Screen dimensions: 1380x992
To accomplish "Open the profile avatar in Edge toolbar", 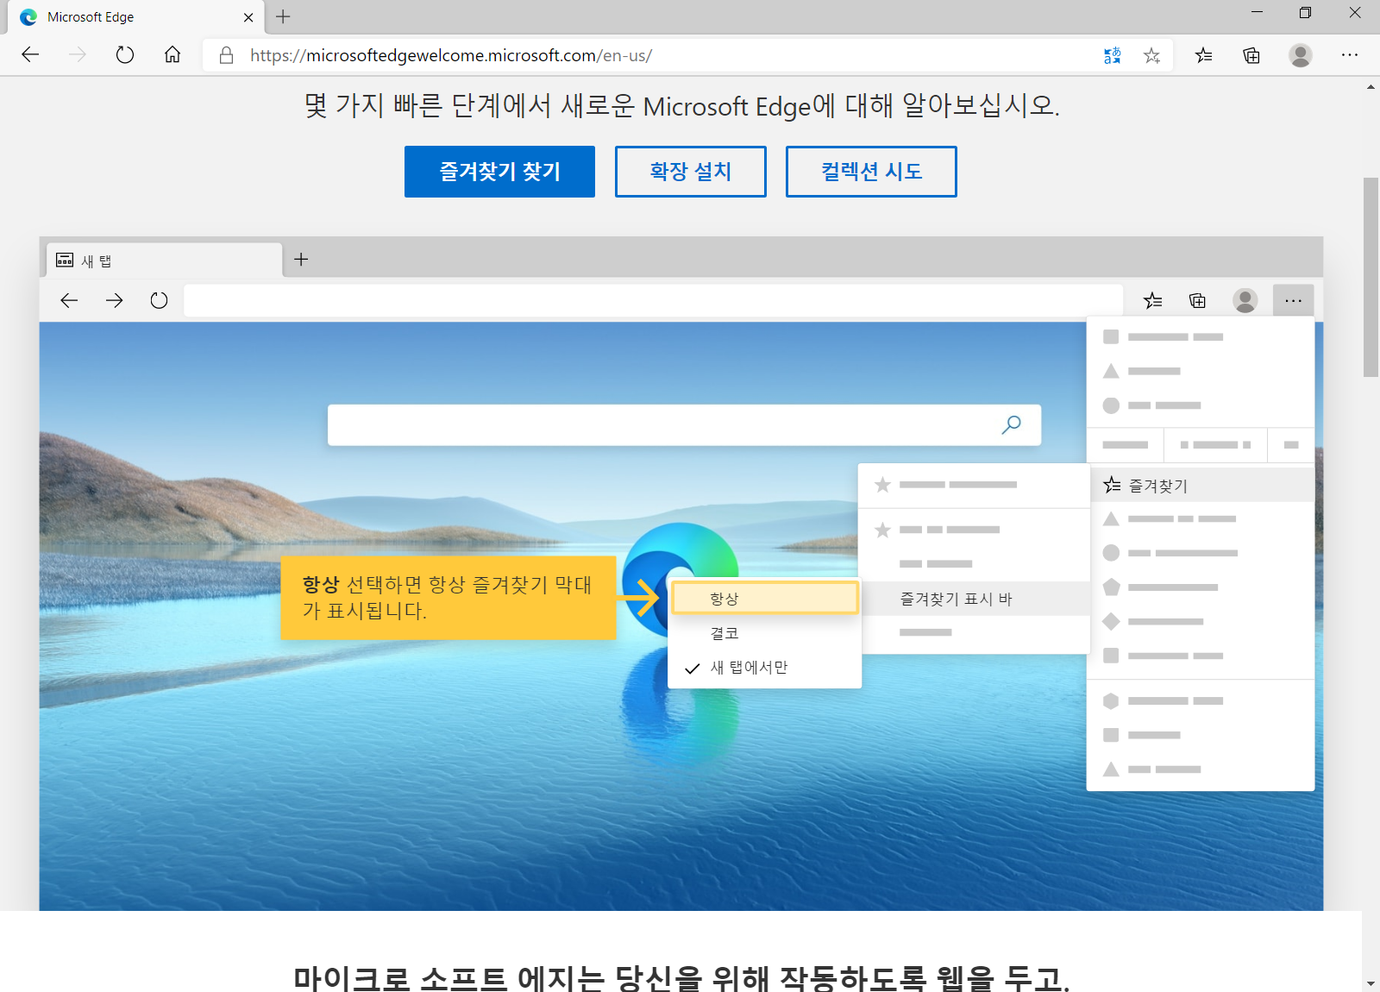I will (1301, 55).
